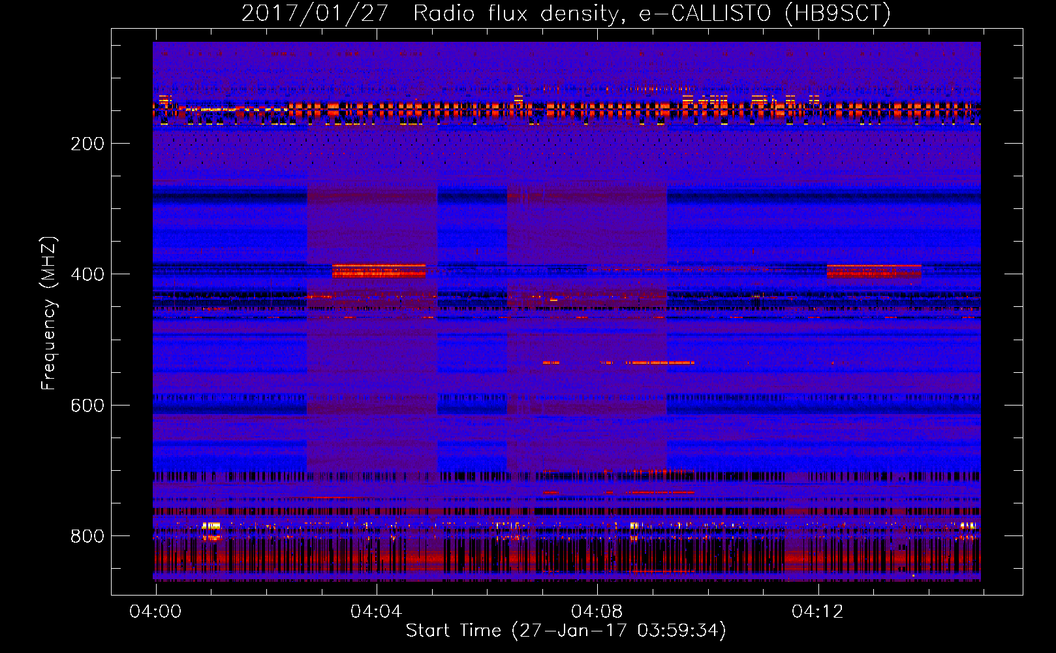
Task: Click the bright red burst near 400 MHz at 04:04
Action: point(379,271)
